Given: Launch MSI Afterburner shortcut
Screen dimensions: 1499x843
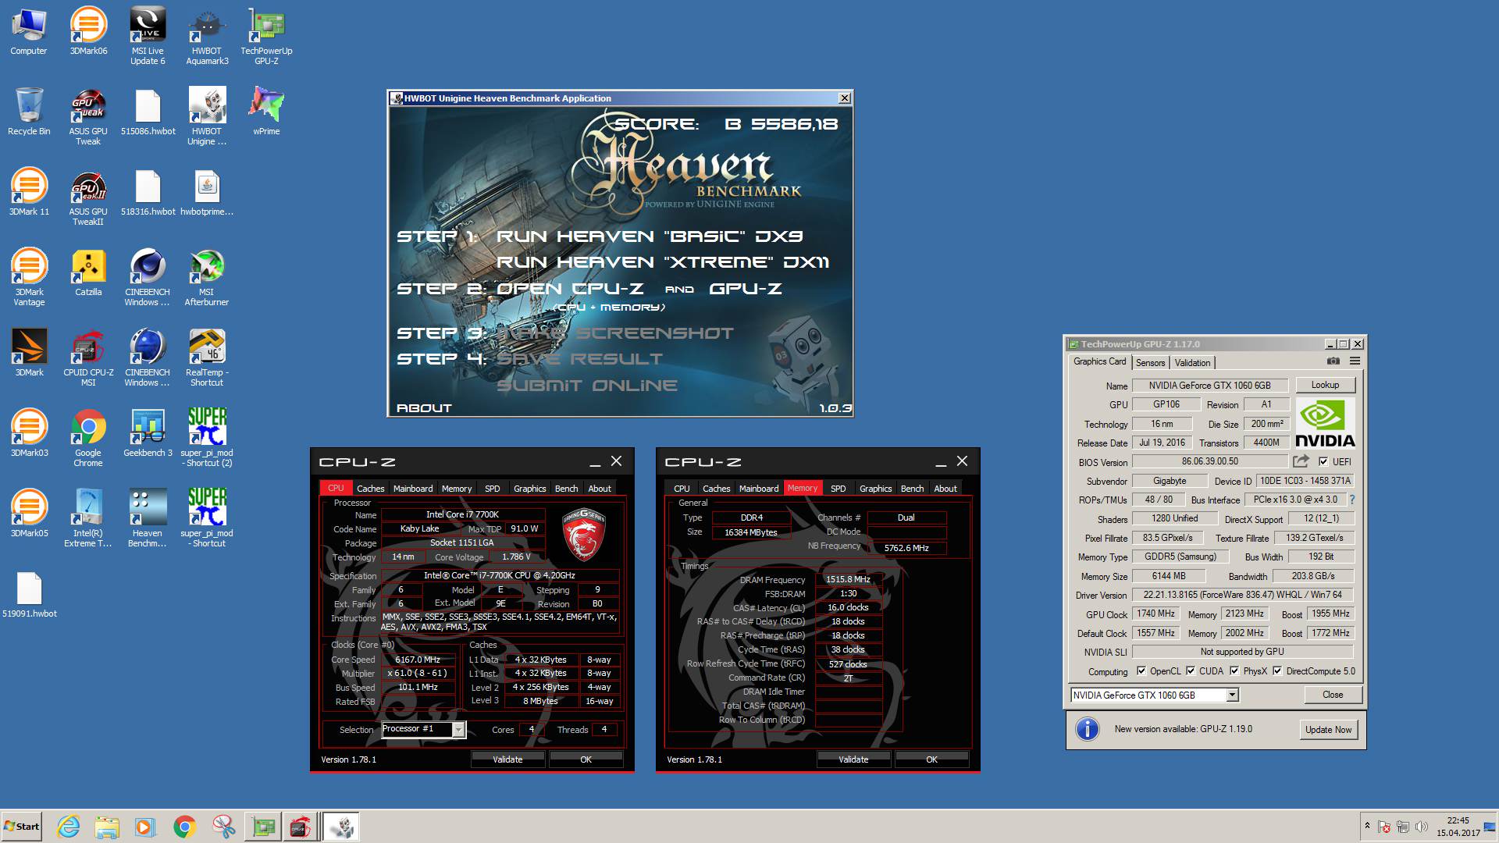Looking at the screenshot, I should click(x=207, y=277).
